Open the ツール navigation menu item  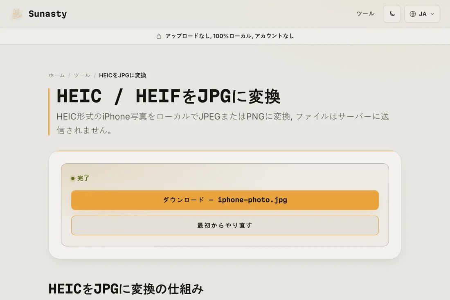click(365, 14)
